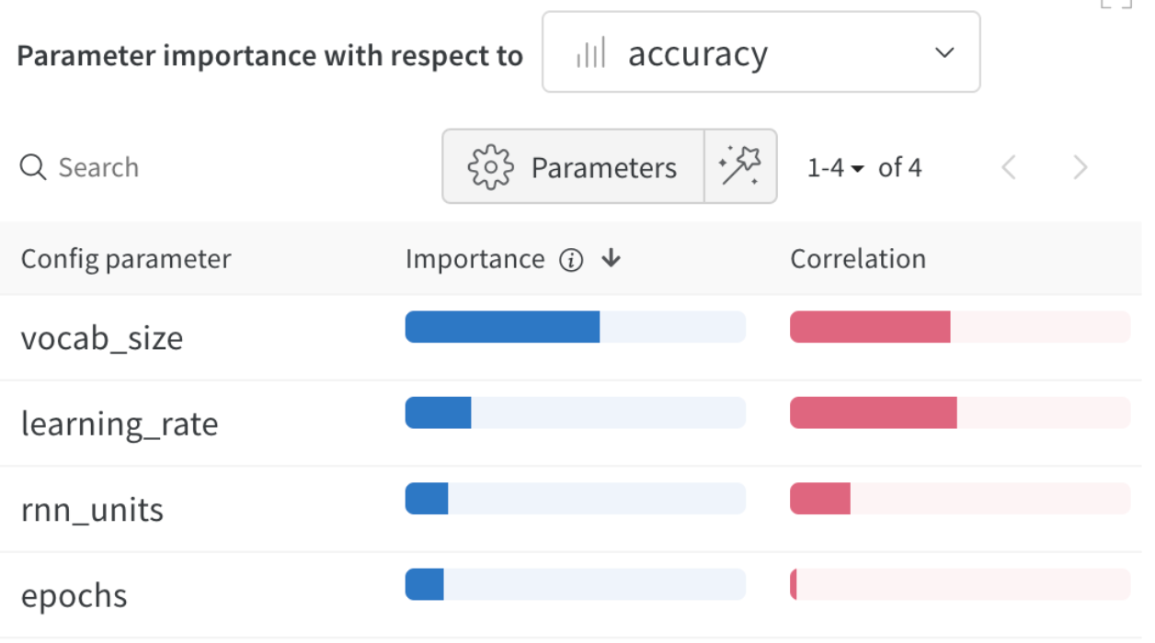Sort by Config parameter column header

click(126, 259)
